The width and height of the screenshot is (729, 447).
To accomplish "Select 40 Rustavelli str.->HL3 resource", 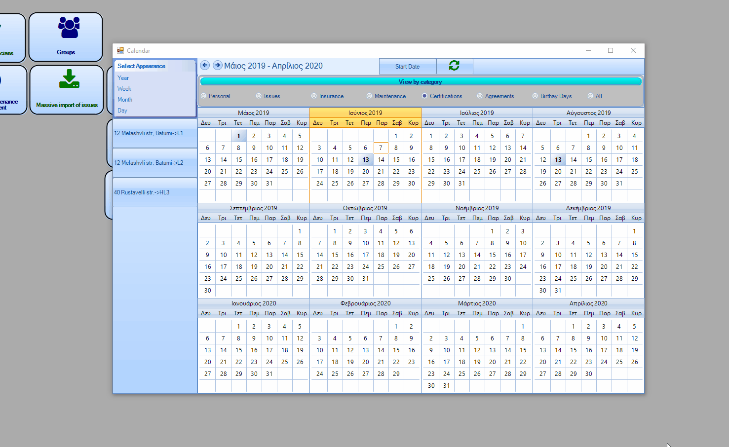I will 142,192.
